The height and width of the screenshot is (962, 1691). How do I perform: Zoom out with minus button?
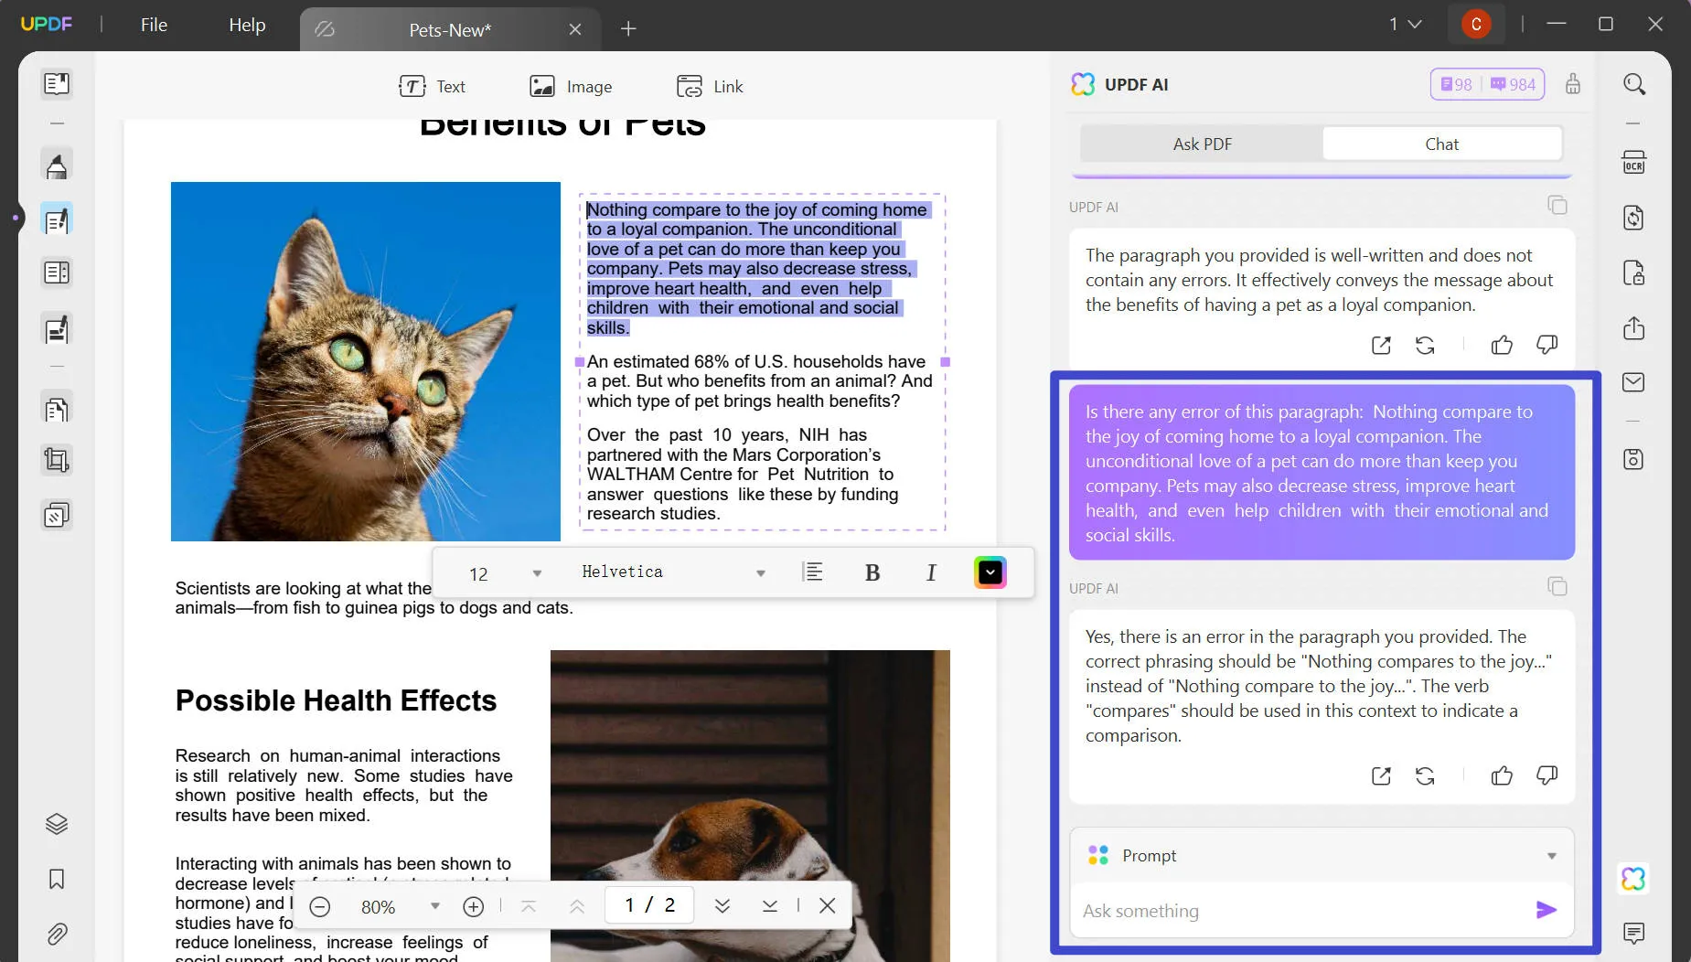320,906
